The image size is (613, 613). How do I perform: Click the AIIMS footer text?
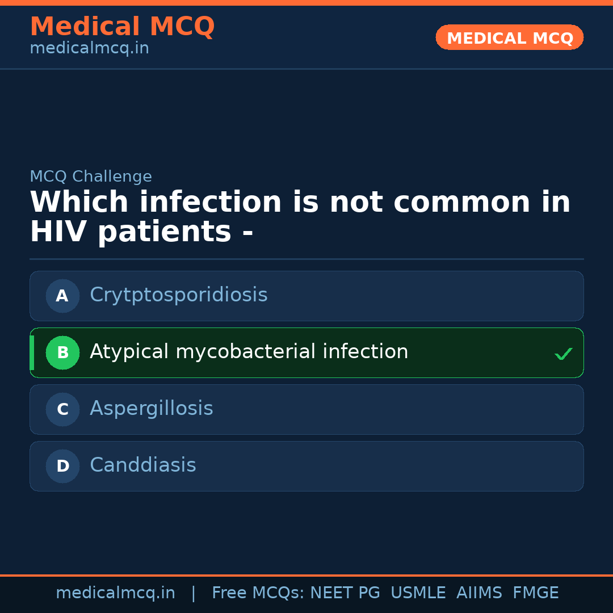pyautogui.click(x=479, y=593)
